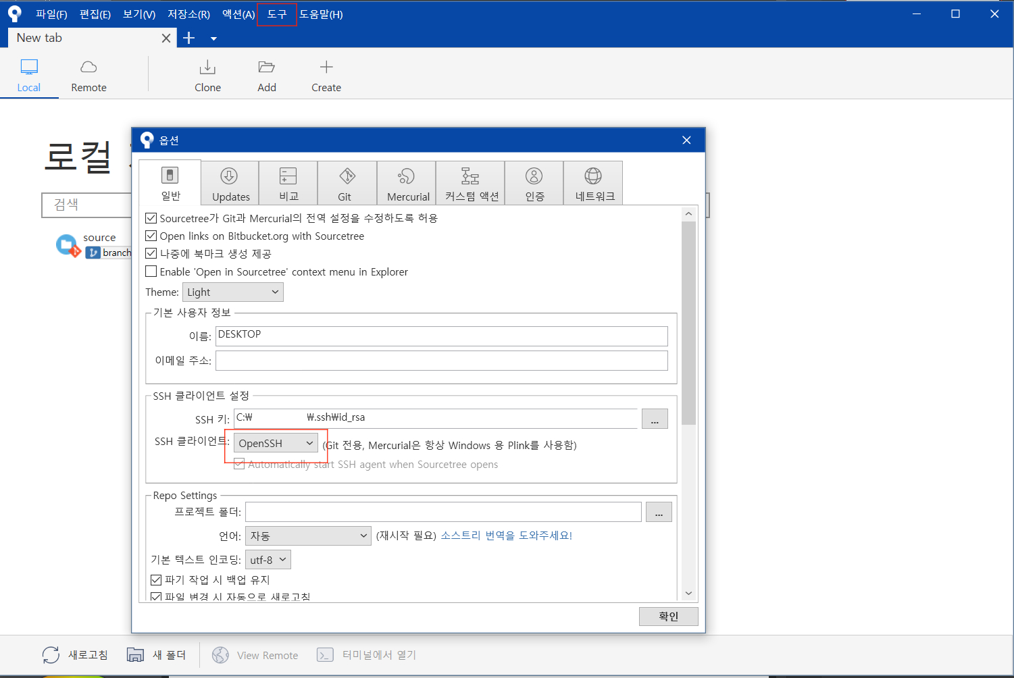Toggle Open links on Bitbucket.org checkbox
This screenshot has height=678, width=1014.
click(x=151, y=236)
